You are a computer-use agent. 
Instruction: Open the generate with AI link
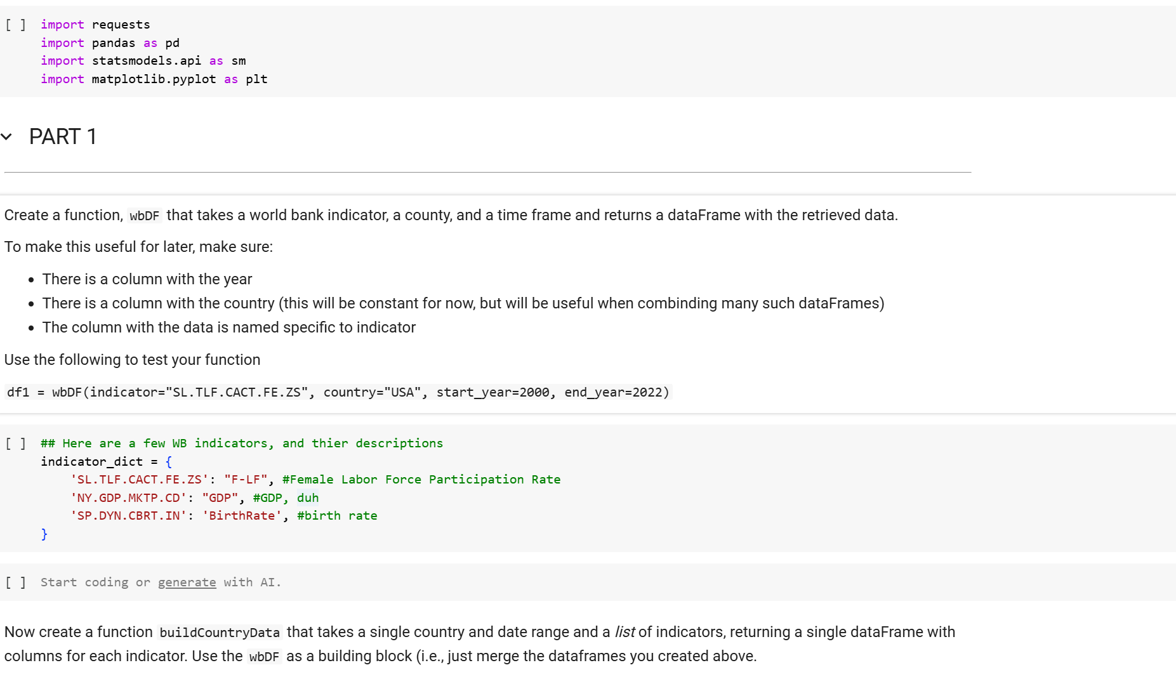tap(187, 582)
